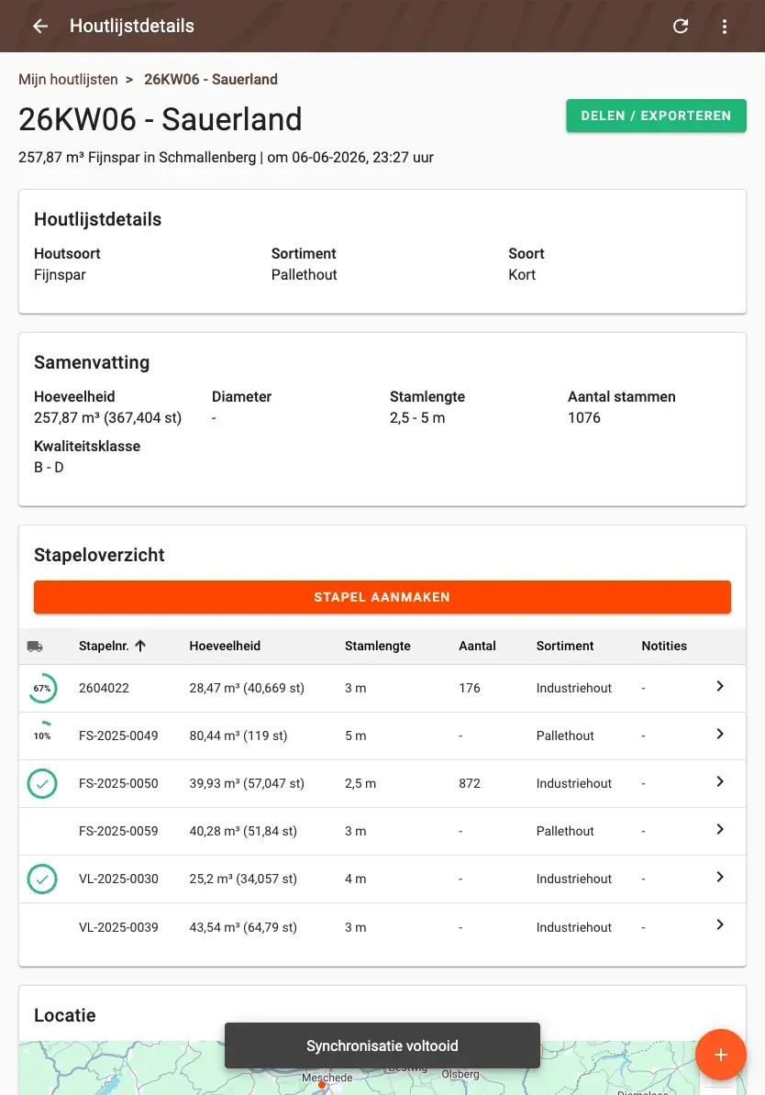Click the 5 m stem length cell
Viewport: 765px width, 1095px height.
(356, 736)
